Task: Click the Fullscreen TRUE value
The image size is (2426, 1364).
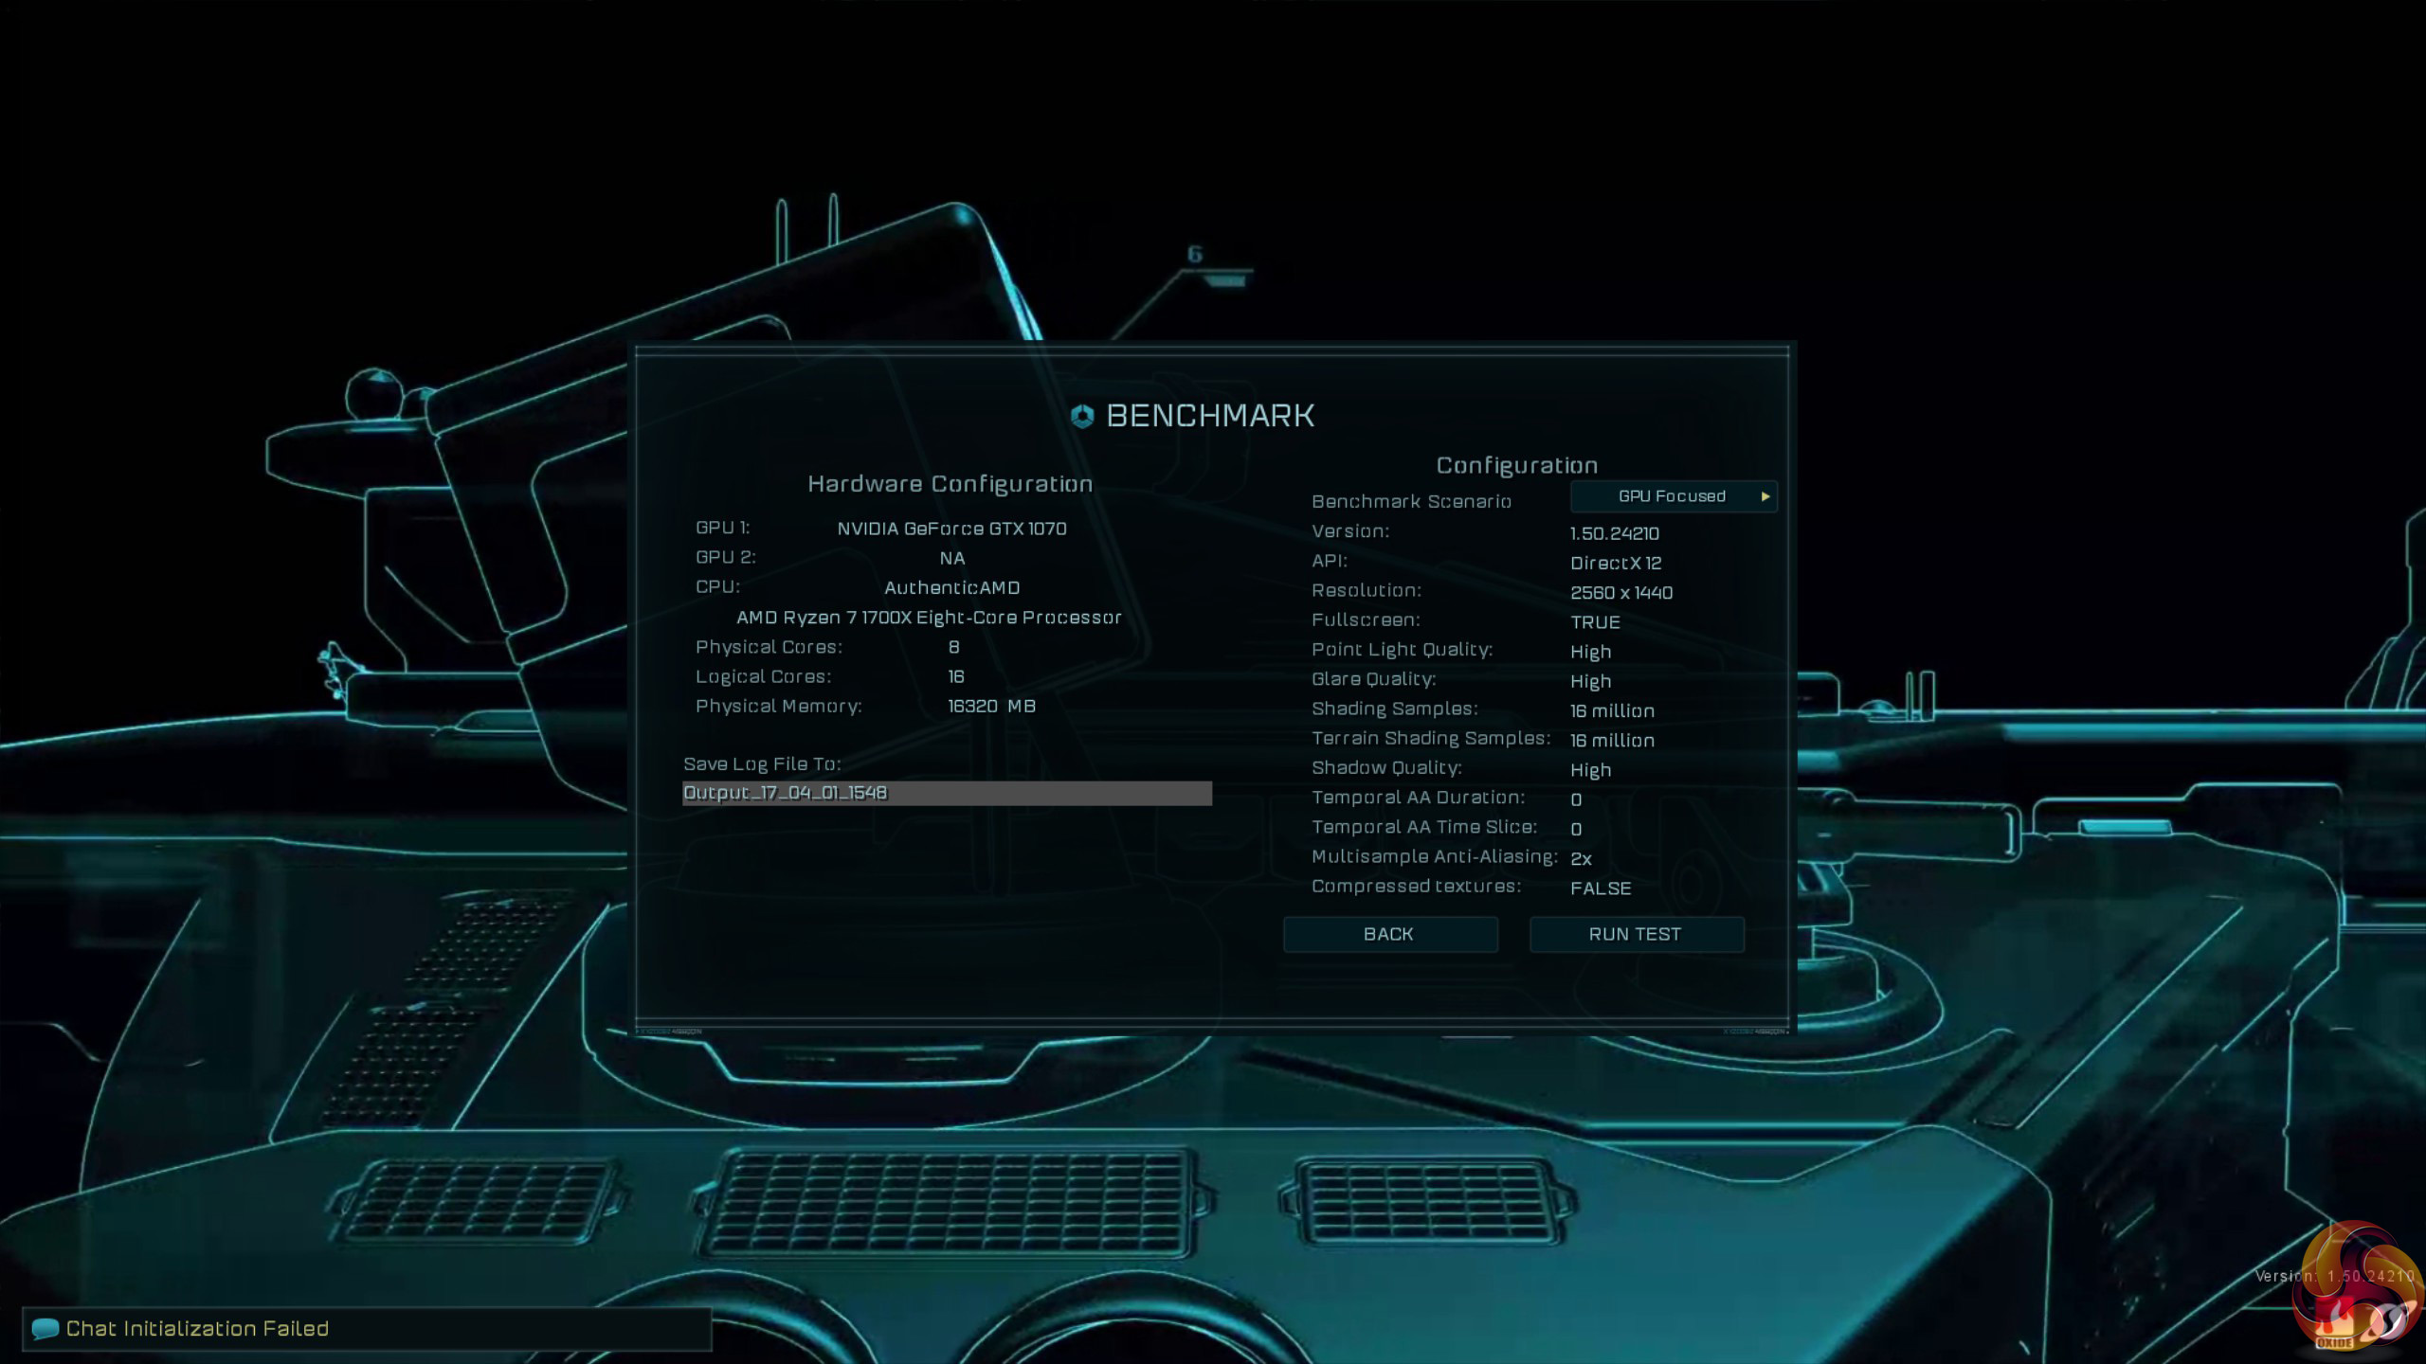Action: click(x=1595, y=622)
